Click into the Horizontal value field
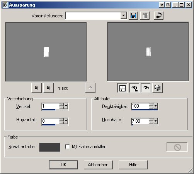This screenshot has height=174, width=194. 50,121
